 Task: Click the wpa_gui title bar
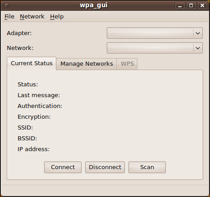tap(94, 5)
